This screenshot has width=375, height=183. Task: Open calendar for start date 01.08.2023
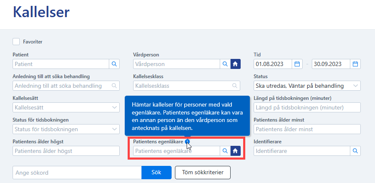tap(297, 64)
